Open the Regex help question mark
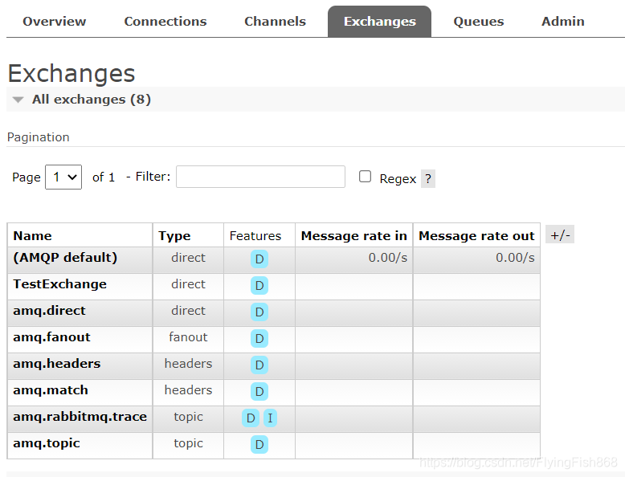The height and width of the screenshot is (477, 625). (x=428, y=178)
